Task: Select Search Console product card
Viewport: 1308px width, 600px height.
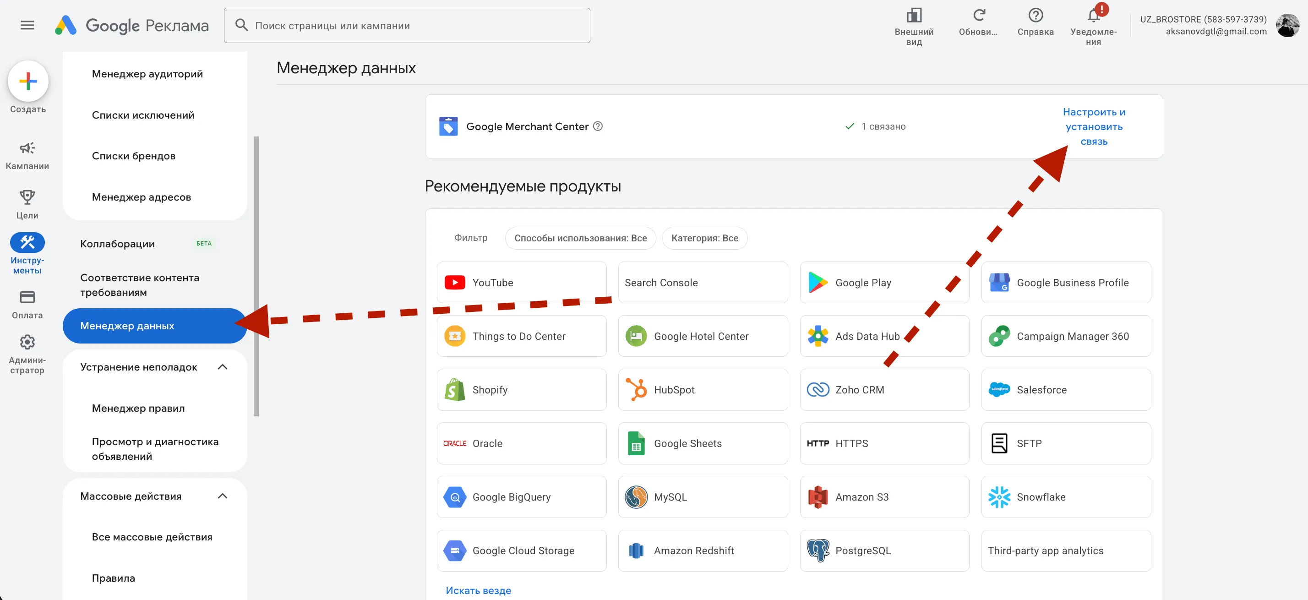Action: point(703,283)
